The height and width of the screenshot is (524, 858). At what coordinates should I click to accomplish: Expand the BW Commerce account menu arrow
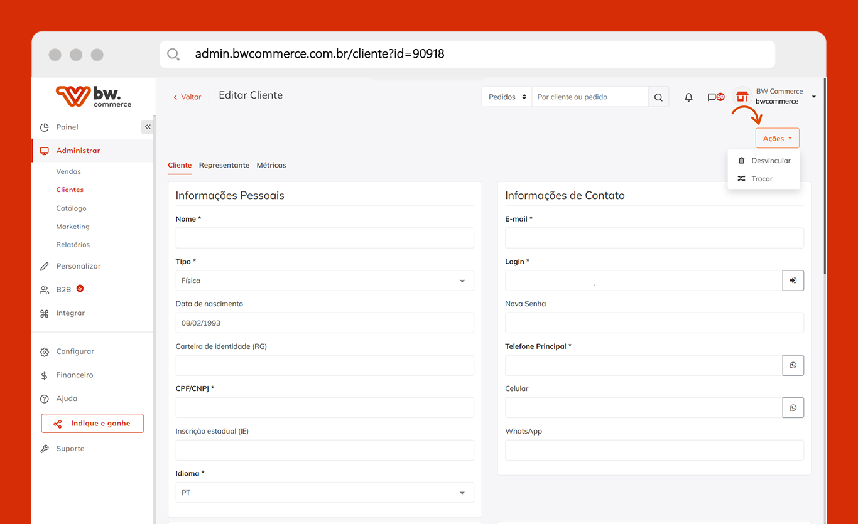point(814,97)
